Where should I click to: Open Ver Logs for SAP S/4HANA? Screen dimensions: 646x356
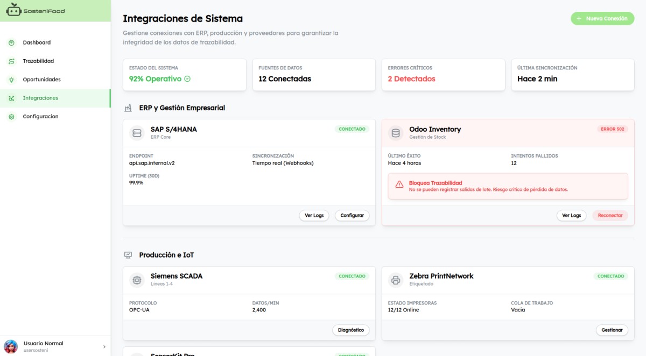[314, 215]
